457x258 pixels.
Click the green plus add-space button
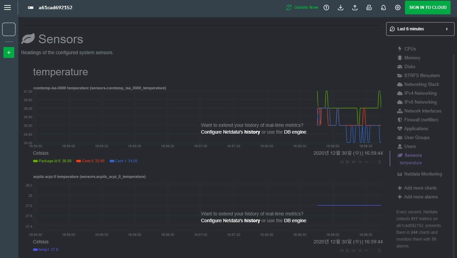pos(9,52)
